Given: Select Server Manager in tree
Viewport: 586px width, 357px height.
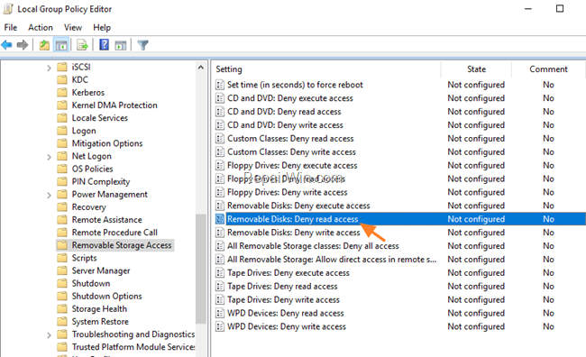Looking at the screenshot, I should coord(101,270).
